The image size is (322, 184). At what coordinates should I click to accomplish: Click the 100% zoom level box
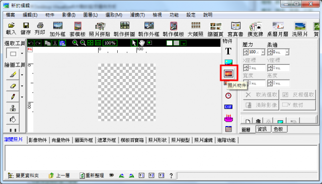(110, 43)
